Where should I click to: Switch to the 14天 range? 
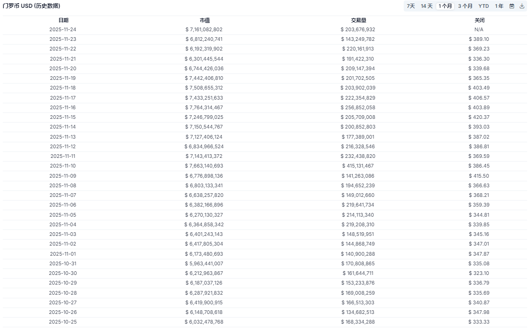click(x=427, y=6)
